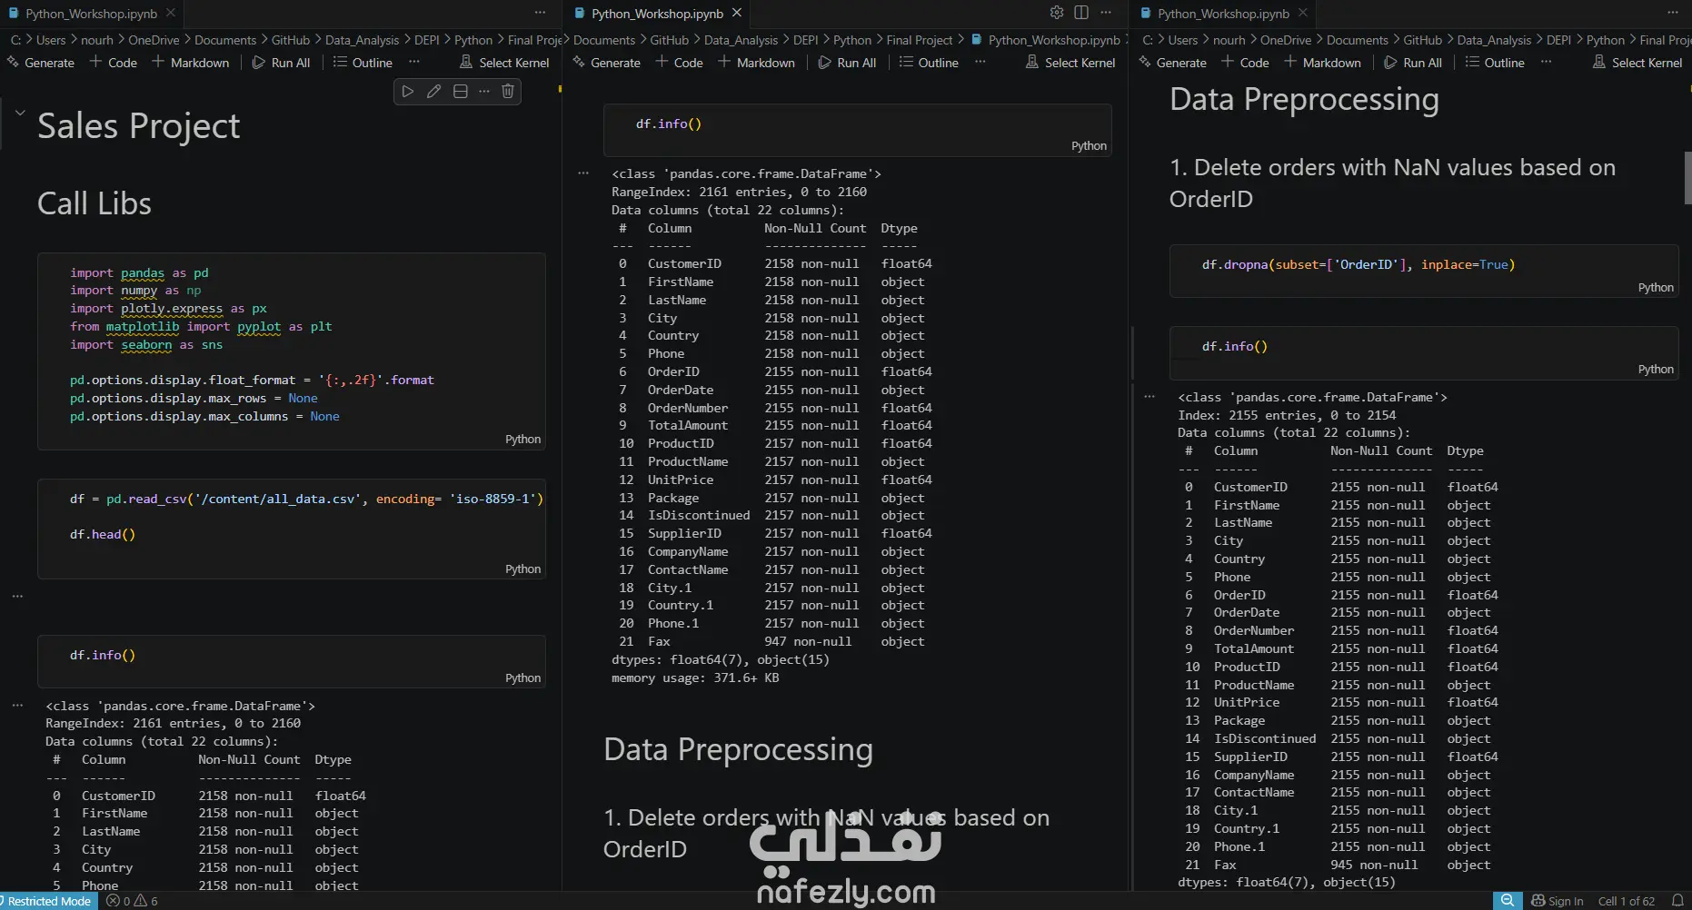
Task: Click Select Kernel in the middle notebook
Action: pyautogui.click(x=1070, y=63)
